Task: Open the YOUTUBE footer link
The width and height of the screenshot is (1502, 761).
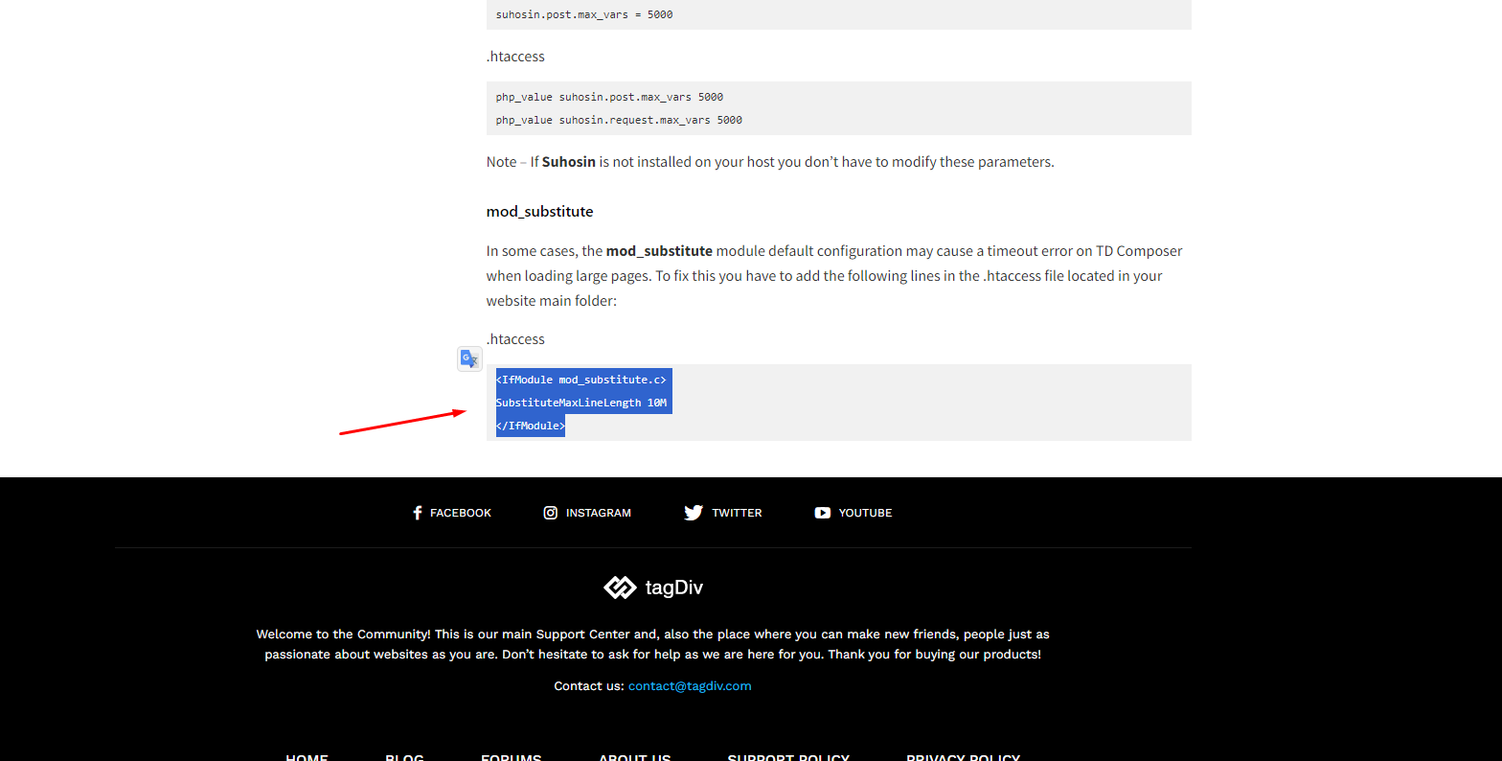Action: pos(865,513)
